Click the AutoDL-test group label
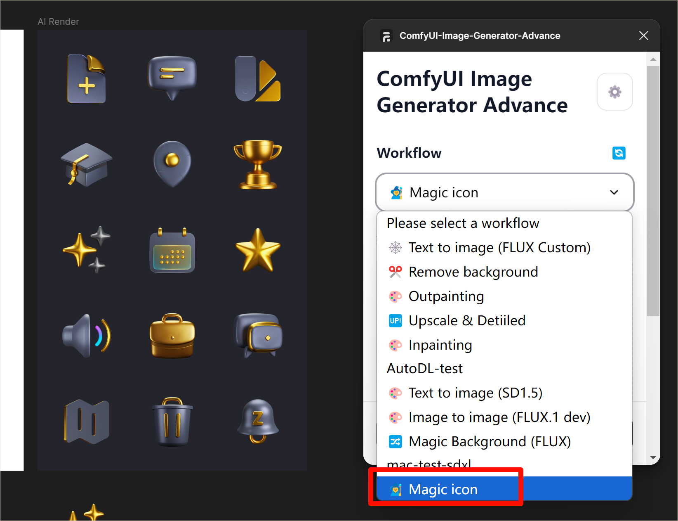This screenshot has height=521, width=678. point(424,368)
